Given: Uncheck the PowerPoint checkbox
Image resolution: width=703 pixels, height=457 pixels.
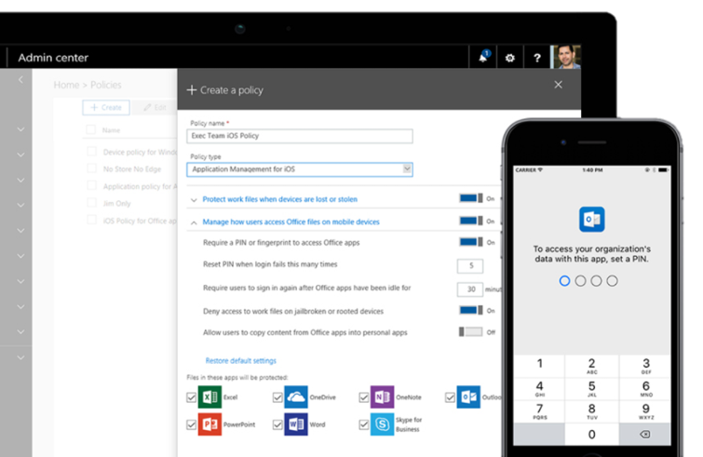Looking at the screenshot, I should click(192, 425).
